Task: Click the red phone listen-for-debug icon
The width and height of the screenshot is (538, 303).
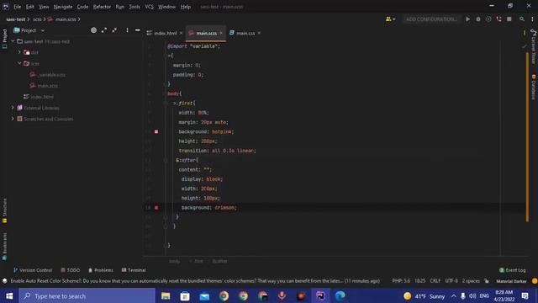Action: point(498,19)
